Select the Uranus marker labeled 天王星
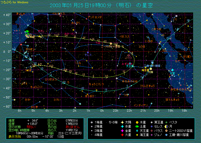This screenshot has height=143, width=201. (130, 63)
